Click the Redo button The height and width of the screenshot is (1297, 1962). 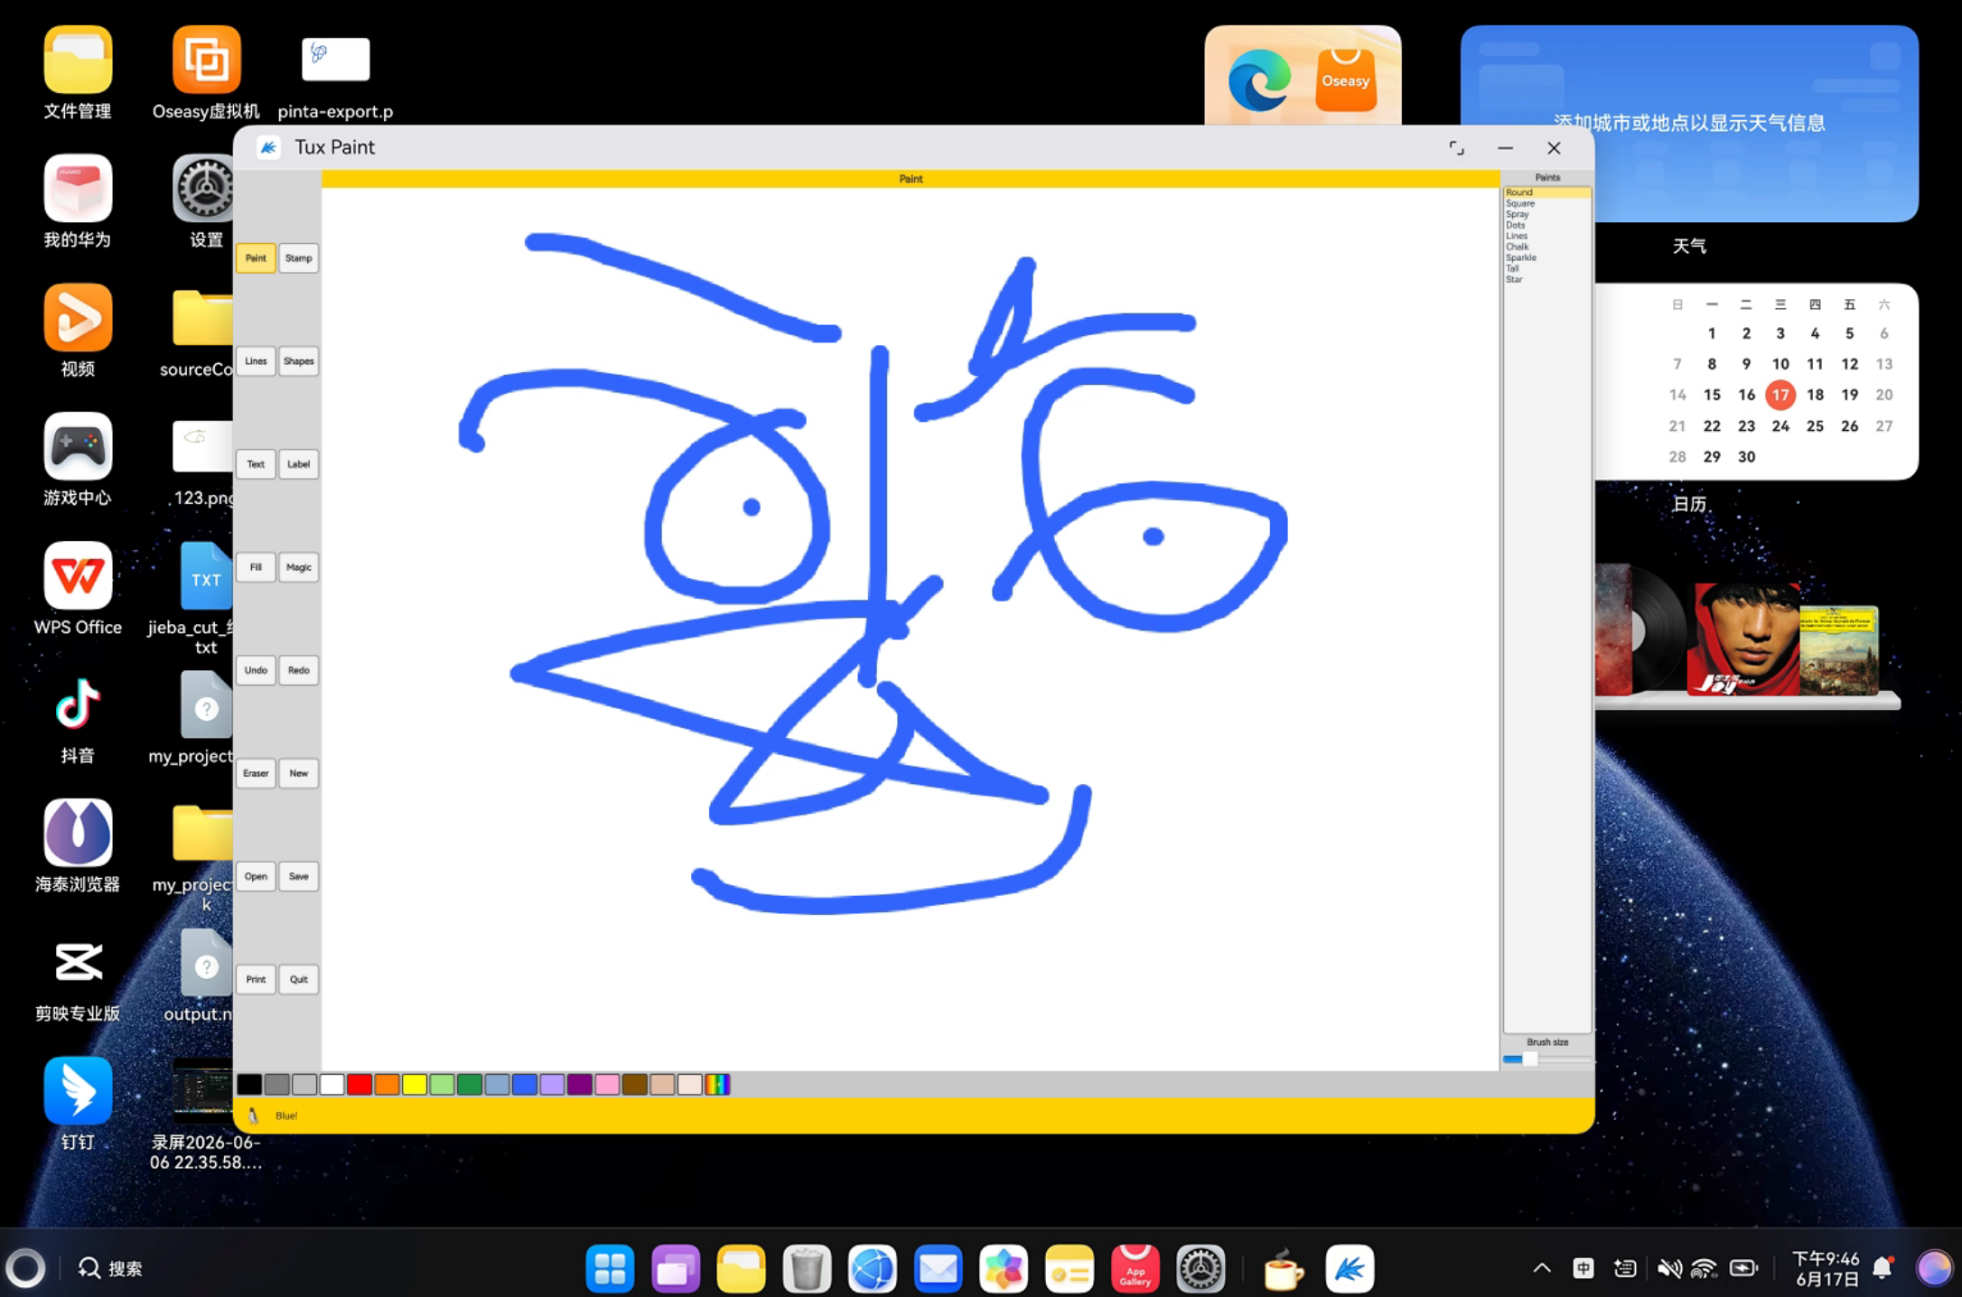(x=298, y=670)
